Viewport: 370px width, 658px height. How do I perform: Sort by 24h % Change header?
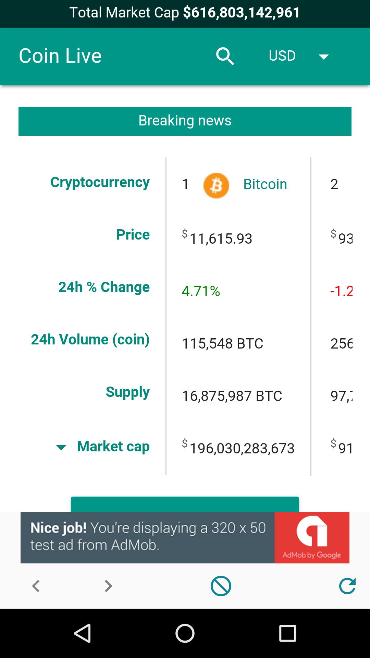[104, 287]
